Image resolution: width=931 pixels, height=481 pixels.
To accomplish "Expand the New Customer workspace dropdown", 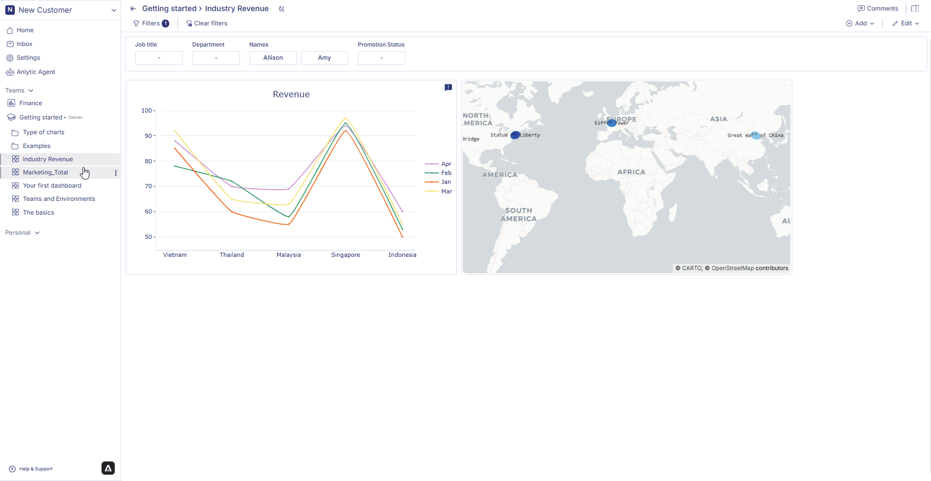I will (x=114, y=10).
